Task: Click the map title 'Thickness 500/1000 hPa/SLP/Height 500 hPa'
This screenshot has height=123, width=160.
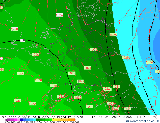Action: (41, 117)
